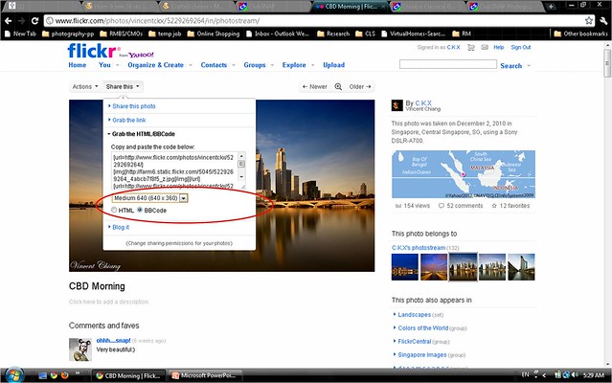The width and height of the screenshot is (612, 383).
Task: Click the Sign Out link
Action: [x=521, y=47]
